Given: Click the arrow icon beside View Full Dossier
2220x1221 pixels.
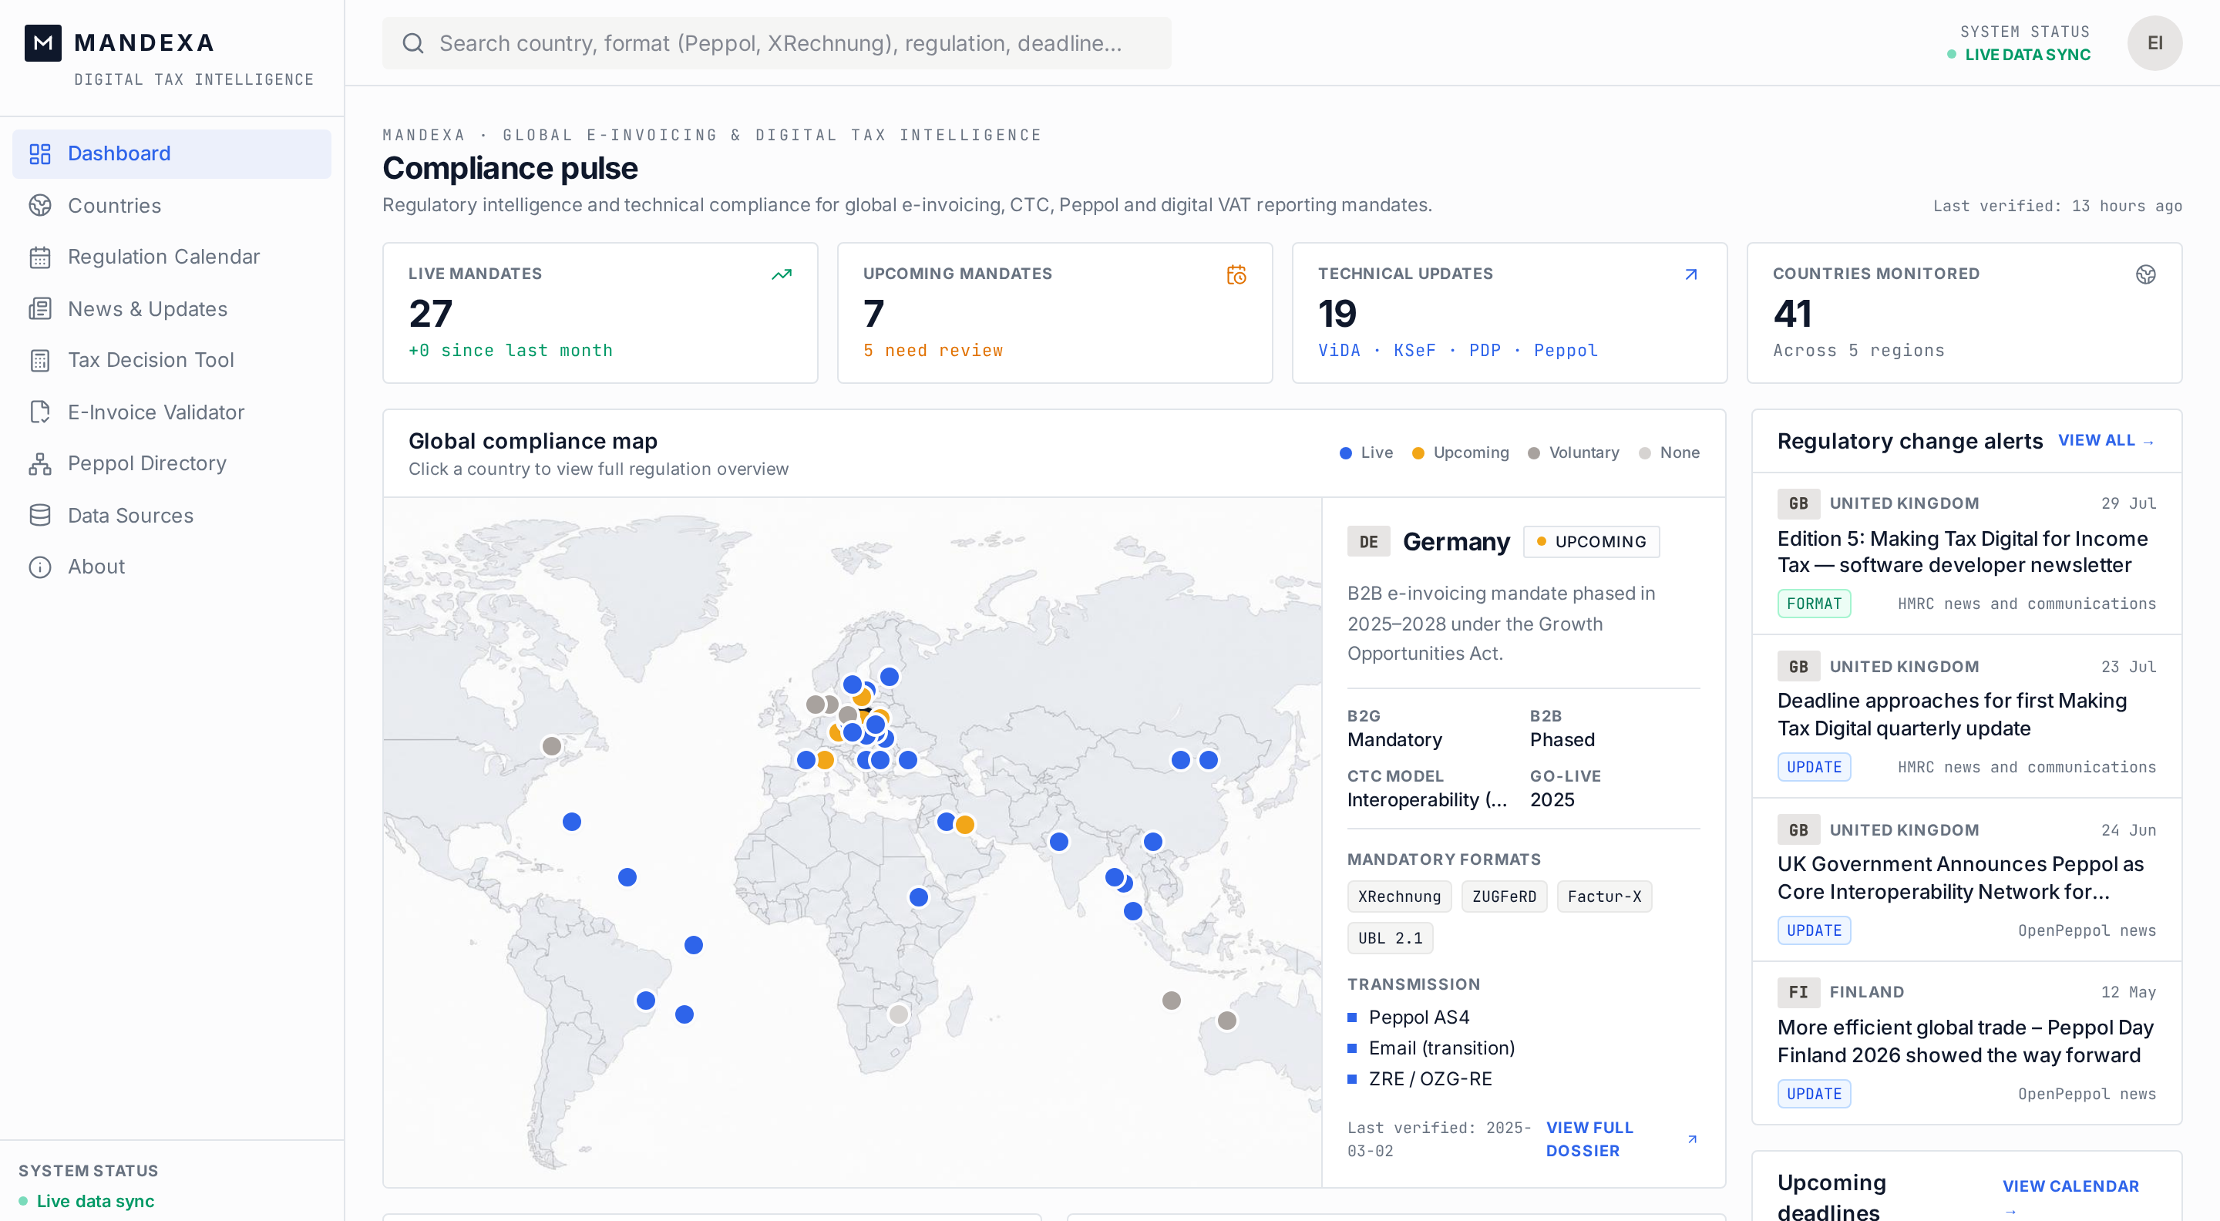Looking at the screenshot, I should point(1693,1139).
